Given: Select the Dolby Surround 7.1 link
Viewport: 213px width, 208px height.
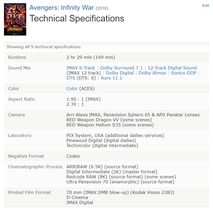Looking at the screenshot, I should coord(121,68).
